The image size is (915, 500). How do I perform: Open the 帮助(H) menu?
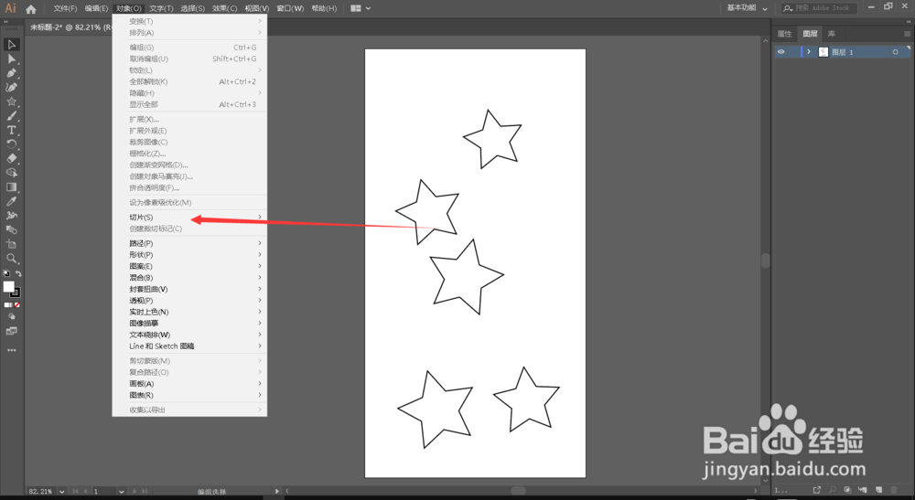324,8
